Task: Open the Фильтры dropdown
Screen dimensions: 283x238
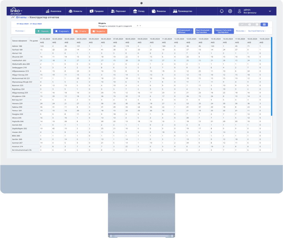Action: pyautogui.click(x=241, y=31)
